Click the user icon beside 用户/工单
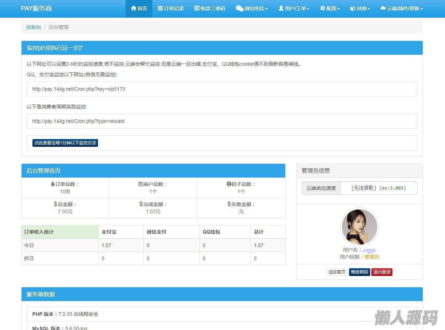Viewport: 445px width, 330px height. [281, 8]
